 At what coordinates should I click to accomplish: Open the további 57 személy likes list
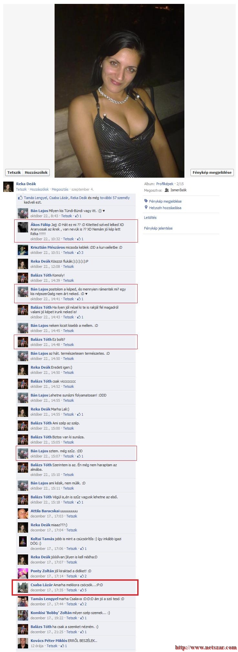pos(115,198)
